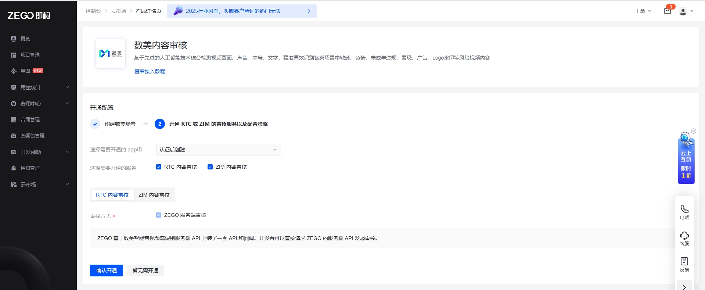Screen dimensions: 705x290
Task: Click the 数美 product logo thumbnail
Action: (x=111, y=54)
